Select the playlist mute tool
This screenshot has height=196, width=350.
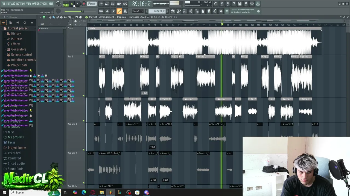[x=62, y=17]
